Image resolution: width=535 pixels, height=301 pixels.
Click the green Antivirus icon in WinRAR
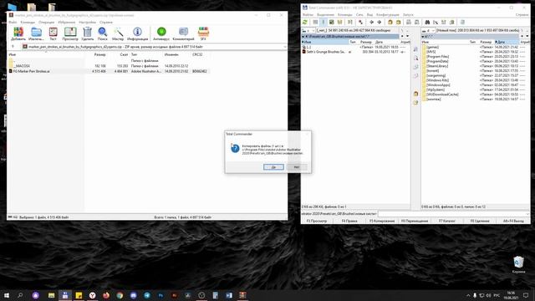click(x=161, y=34)
